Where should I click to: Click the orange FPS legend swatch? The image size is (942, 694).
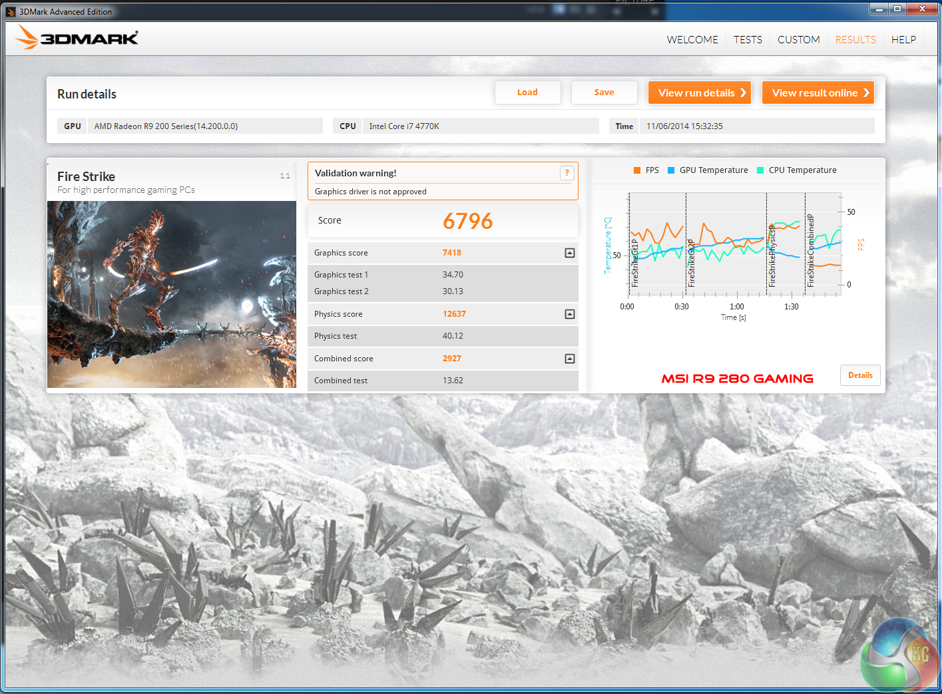click(x=637, y=170)
